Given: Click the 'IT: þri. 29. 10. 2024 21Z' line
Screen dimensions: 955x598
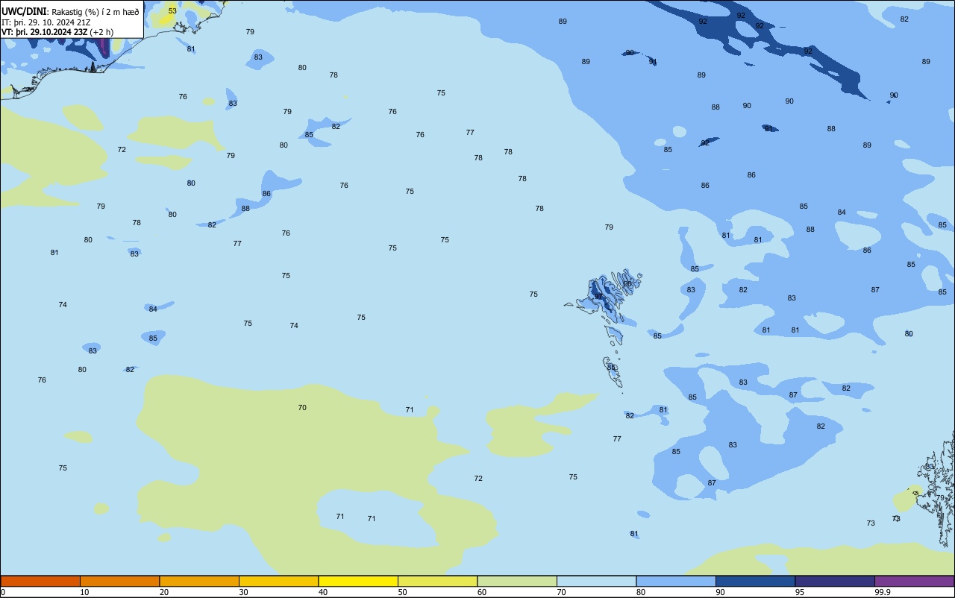Looking at the screenshot, I should point(46,22).
